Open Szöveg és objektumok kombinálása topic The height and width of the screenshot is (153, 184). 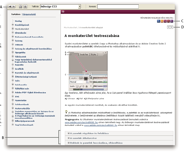pyautogui.click(x=33, y=49)
